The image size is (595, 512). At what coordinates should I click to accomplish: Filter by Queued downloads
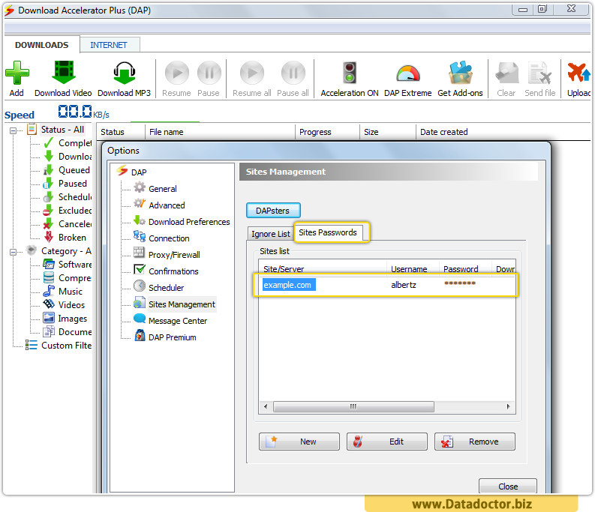pyautogui.click(x=74, y=170)
